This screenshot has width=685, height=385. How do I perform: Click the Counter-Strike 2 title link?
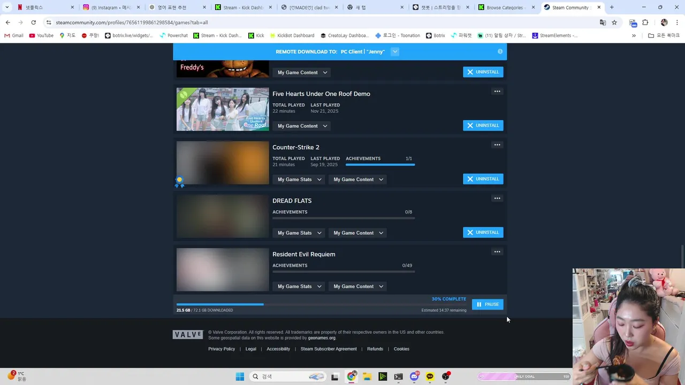click(x=296, y=147)
